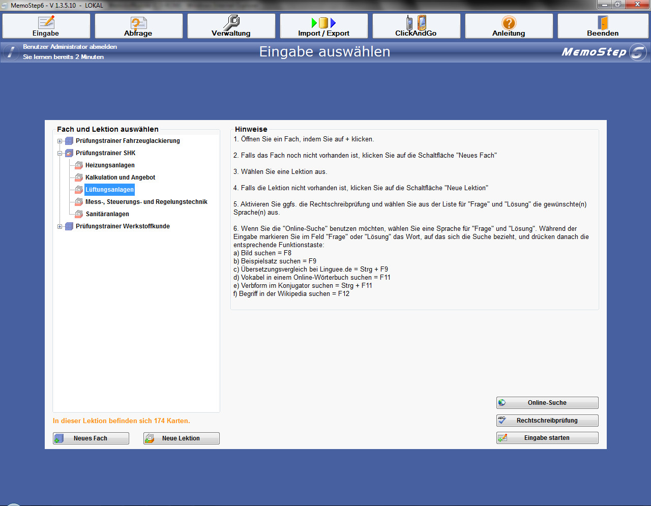Image resolution: width=651 pixels, height=506 pixels.
Task: Open Verwaltung wrench icon
Action: coord(231,22)
